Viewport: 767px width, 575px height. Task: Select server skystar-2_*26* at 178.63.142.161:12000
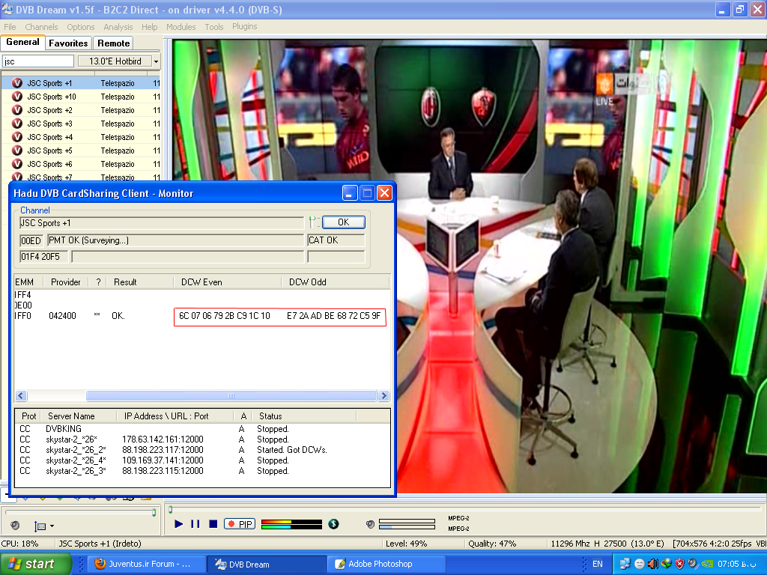point(202,439)
